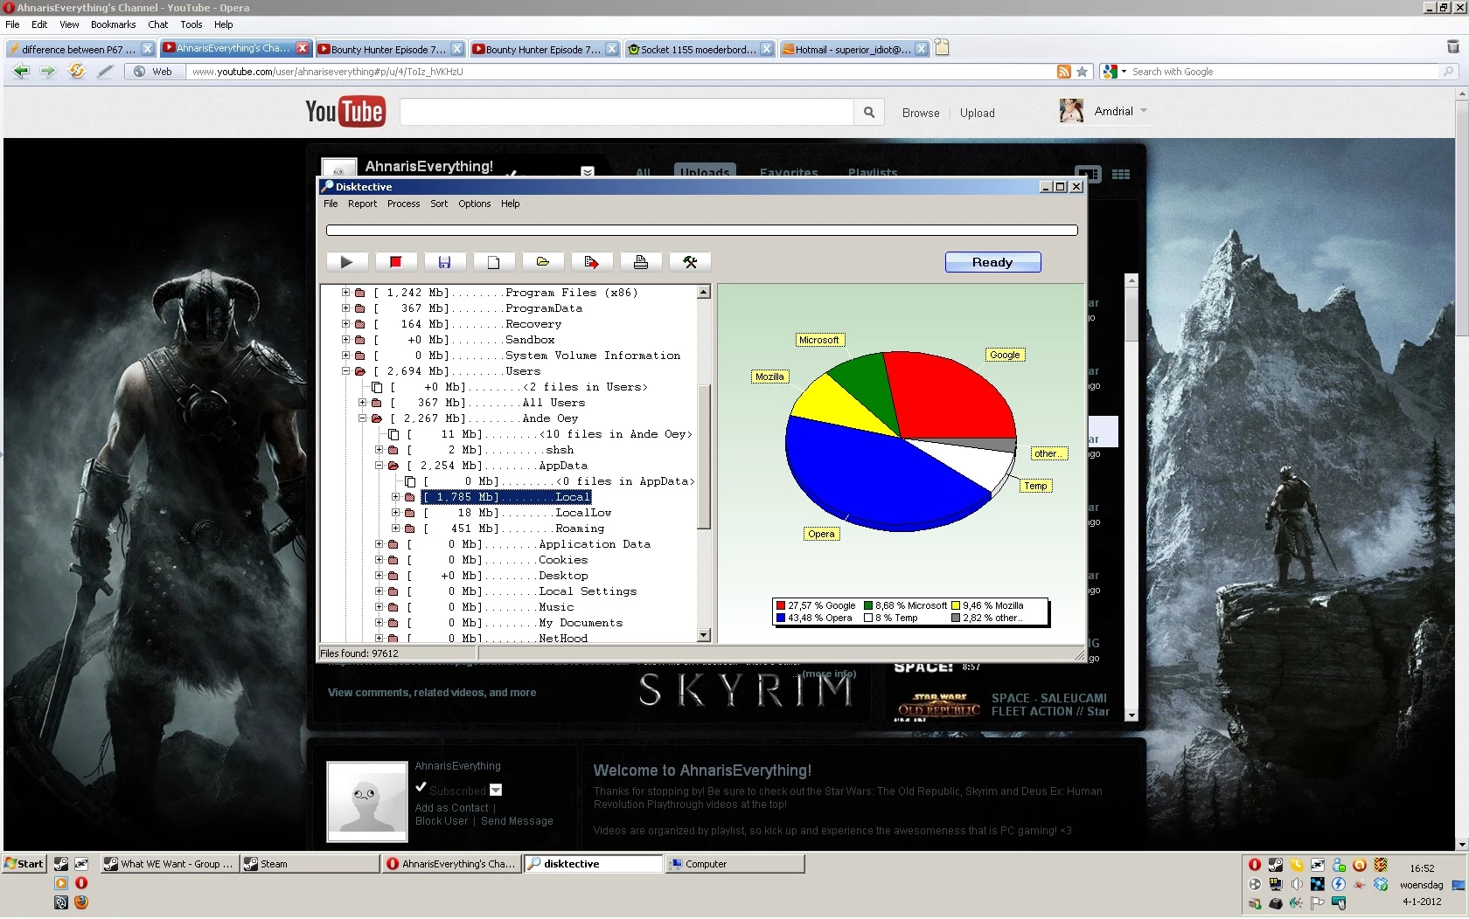
Task: Open Disktective Sort menu
Action: [439, 204]
